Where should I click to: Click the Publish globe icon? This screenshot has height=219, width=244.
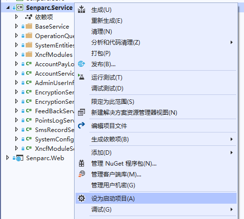(81, 64)
